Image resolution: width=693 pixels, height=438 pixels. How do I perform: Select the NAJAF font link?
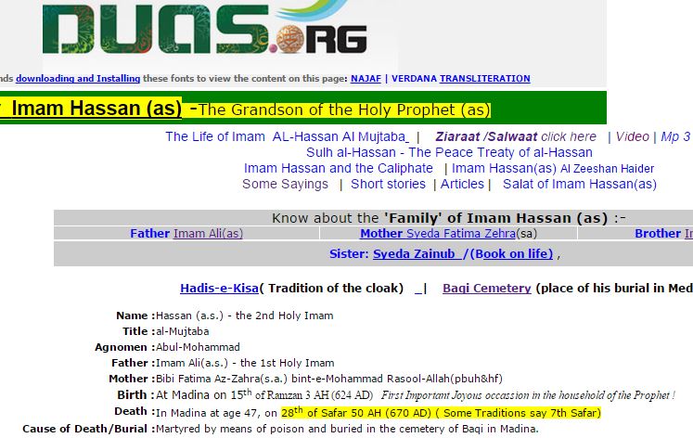367,79
